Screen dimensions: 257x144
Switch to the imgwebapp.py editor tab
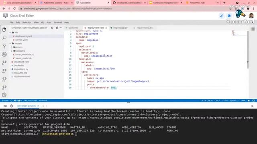point(120,28)
